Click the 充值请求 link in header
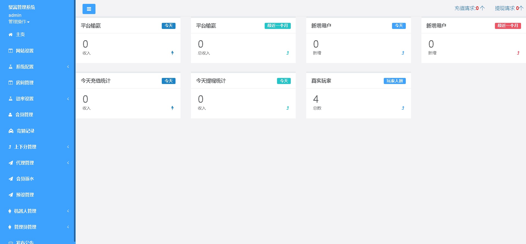The width and height of the screenshot is (526, 244). (469, 8)
